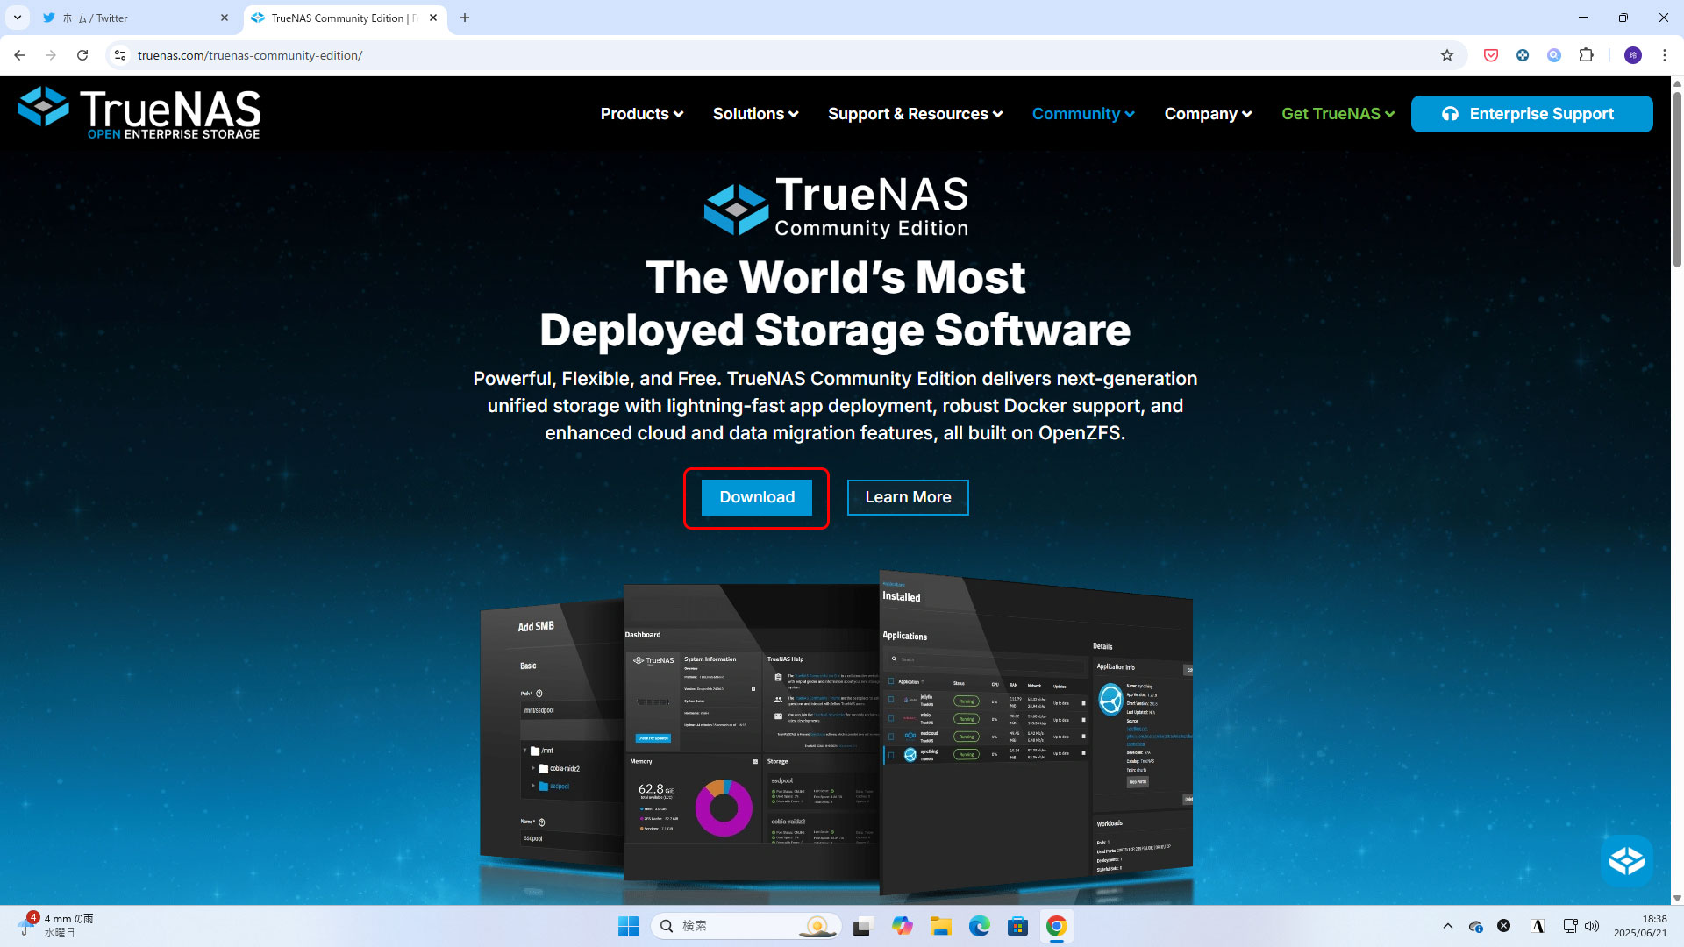Click the browser forward arrow

(51, 55)
